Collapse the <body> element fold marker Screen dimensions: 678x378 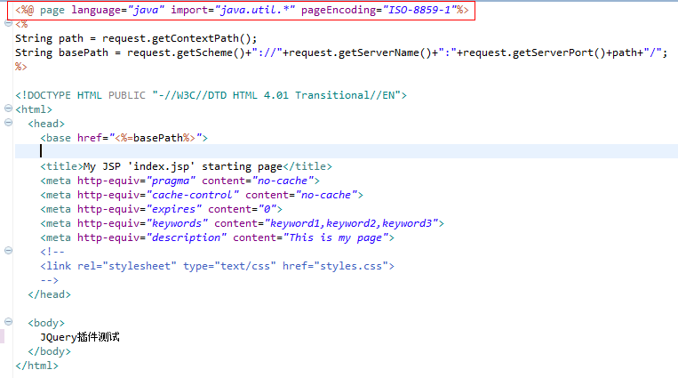click(8, 321)
